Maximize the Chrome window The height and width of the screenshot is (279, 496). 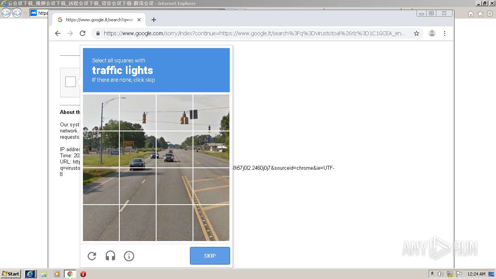(x=431, y=13)
